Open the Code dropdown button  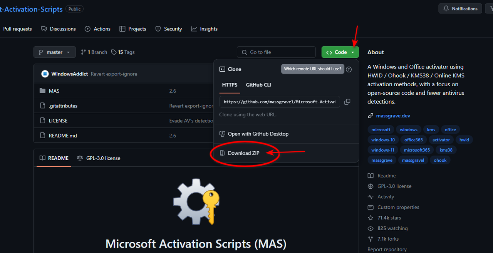(340, 52)
